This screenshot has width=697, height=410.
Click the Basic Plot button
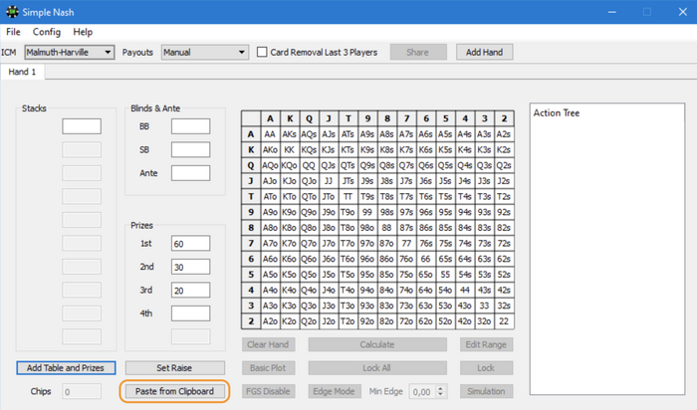pos(269,368)
